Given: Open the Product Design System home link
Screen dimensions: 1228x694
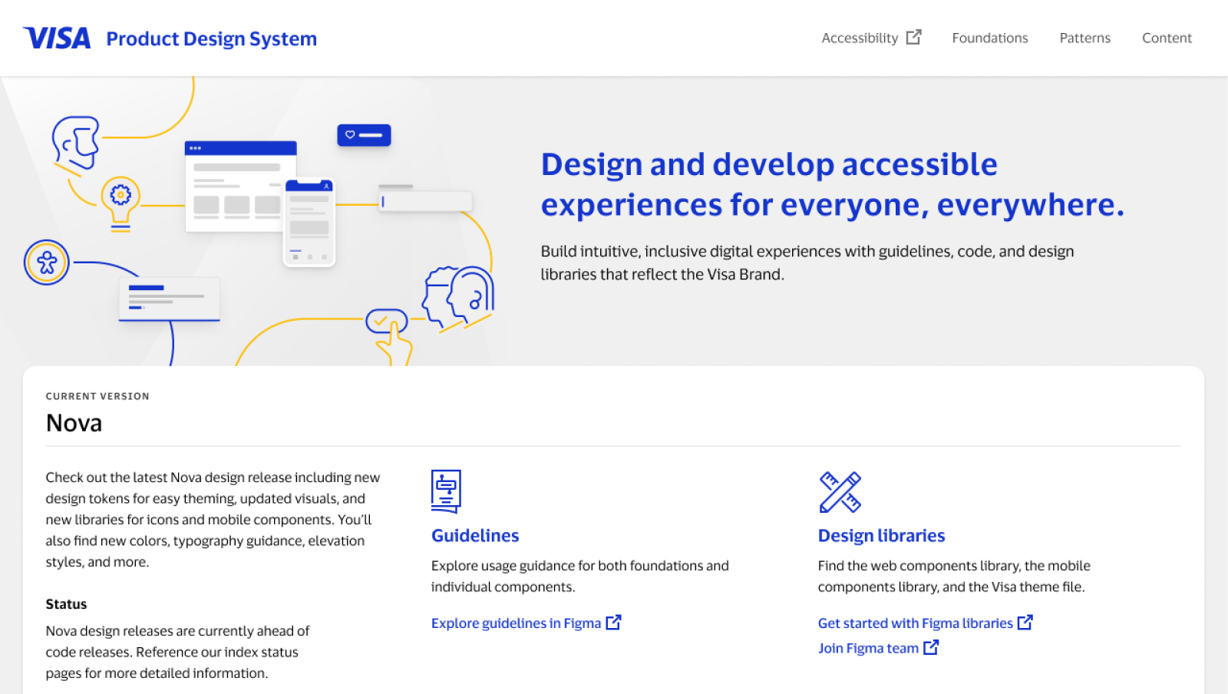Looking at the screenshot, I should 211,38.
